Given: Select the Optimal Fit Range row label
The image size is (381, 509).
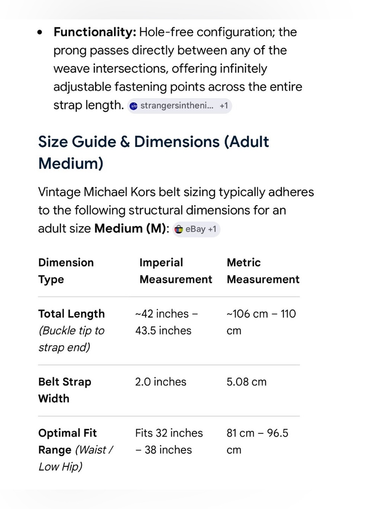Looking at the screenshot, I should click(75, 449).
